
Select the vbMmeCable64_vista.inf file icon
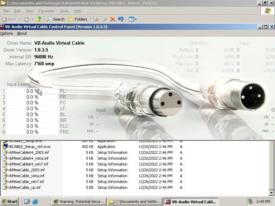pyautogui.click(x=5, y=158)
